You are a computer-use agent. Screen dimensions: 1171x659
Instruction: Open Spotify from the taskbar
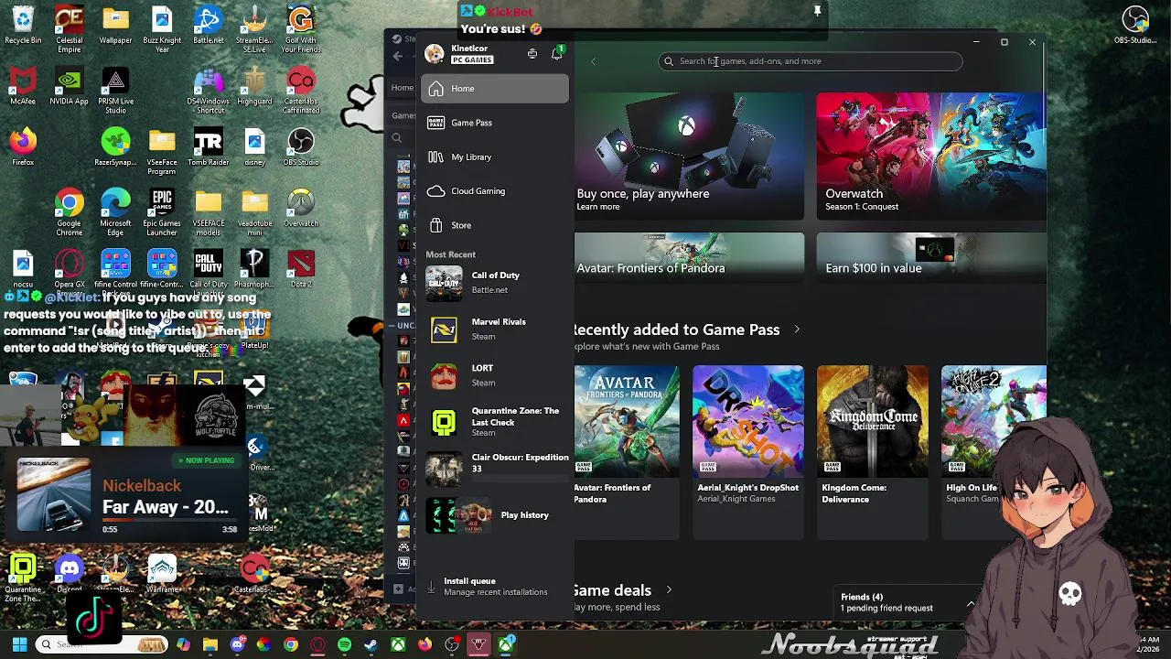344,645
